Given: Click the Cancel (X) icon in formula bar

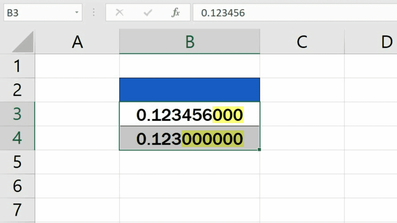Looking at the screenshot, I should 119,12.
